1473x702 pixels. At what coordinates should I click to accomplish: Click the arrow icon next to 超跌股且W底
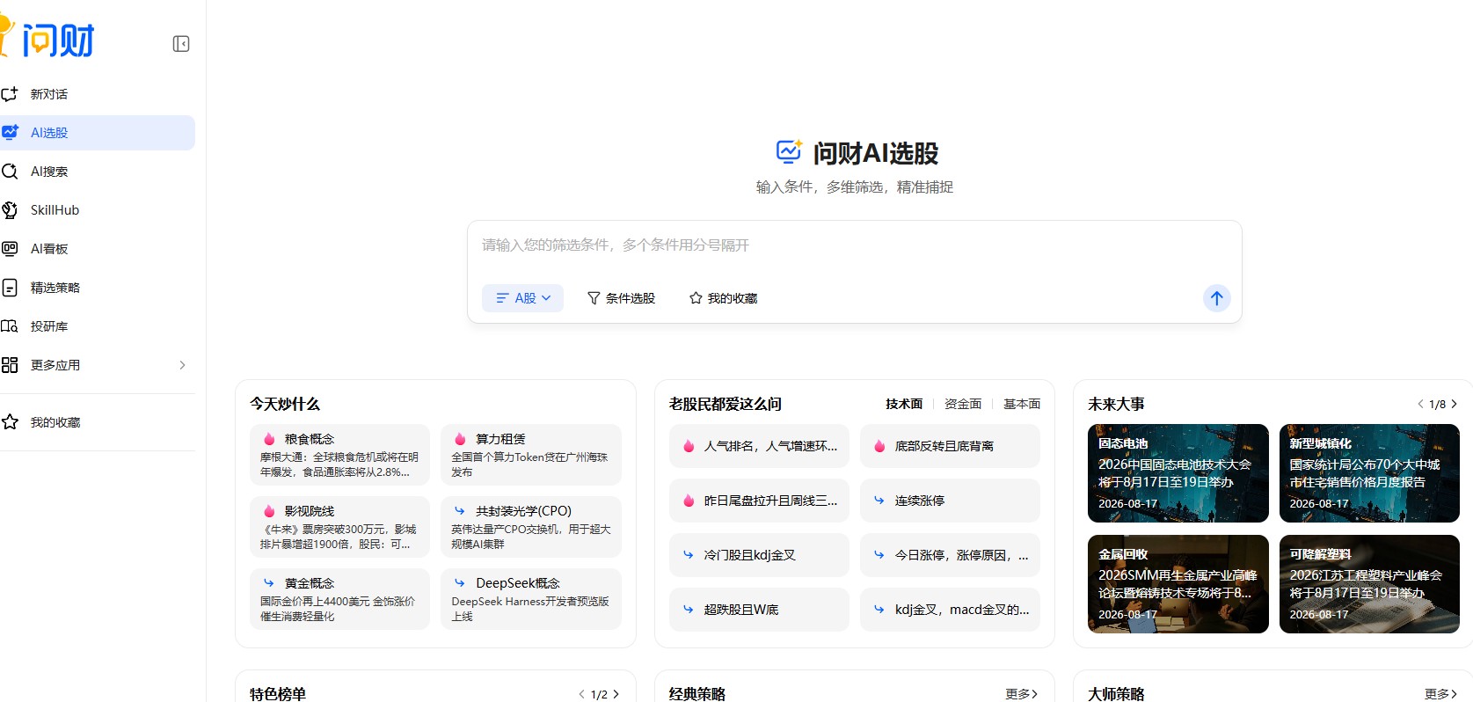pos(689,610)
